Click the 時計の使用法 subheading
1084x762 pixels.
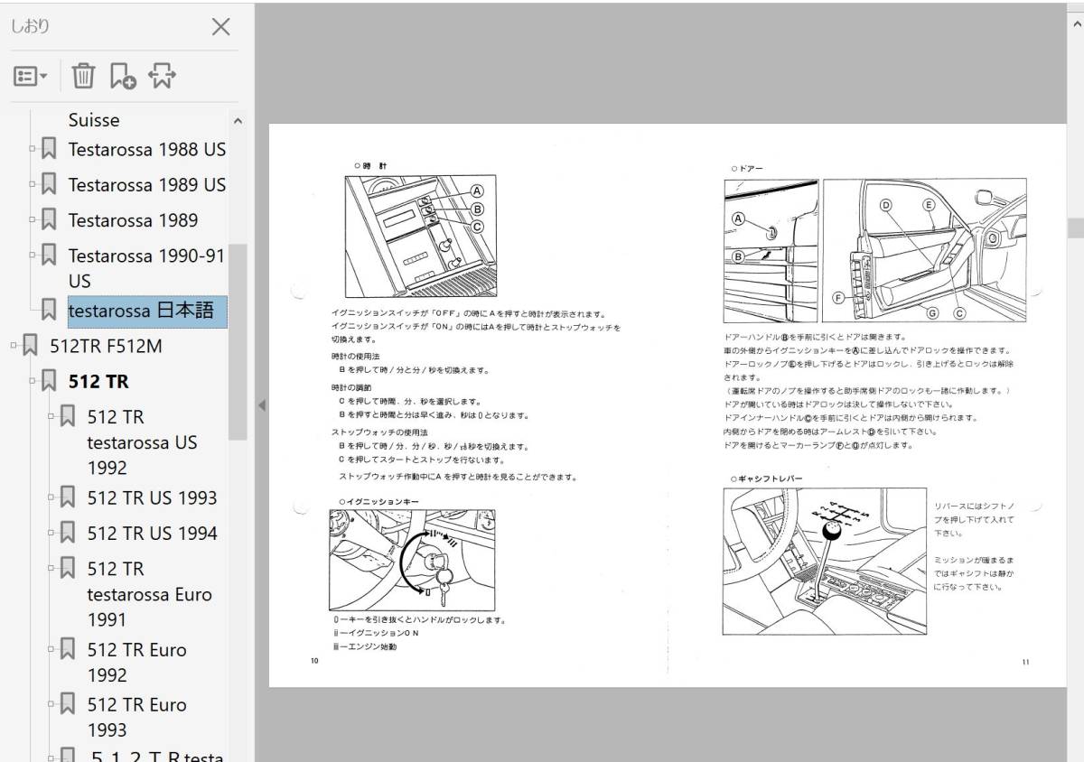click(356, 357)
